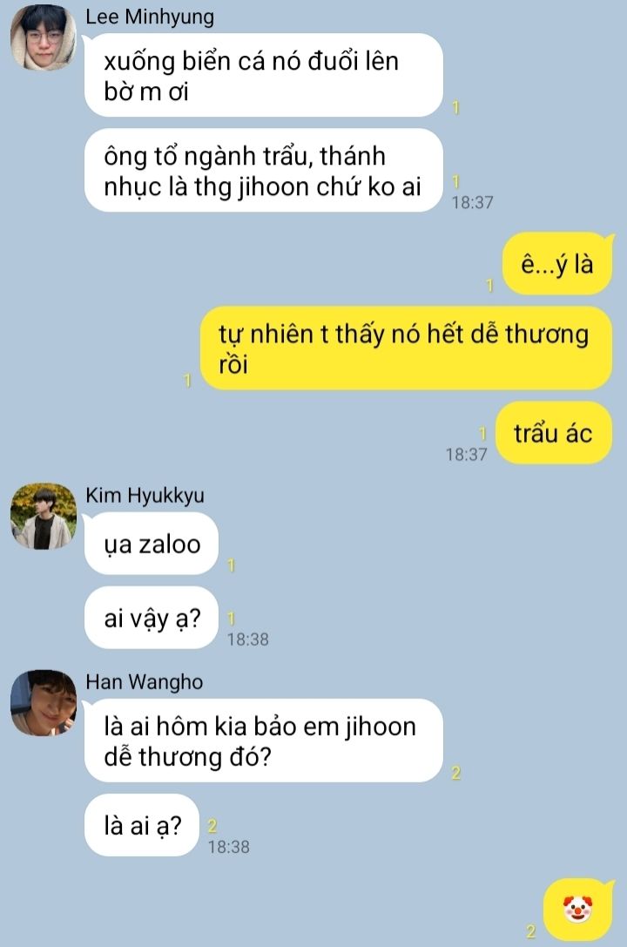Tap unread count beside 'ụa zaloo' bubble

[231, 565]
